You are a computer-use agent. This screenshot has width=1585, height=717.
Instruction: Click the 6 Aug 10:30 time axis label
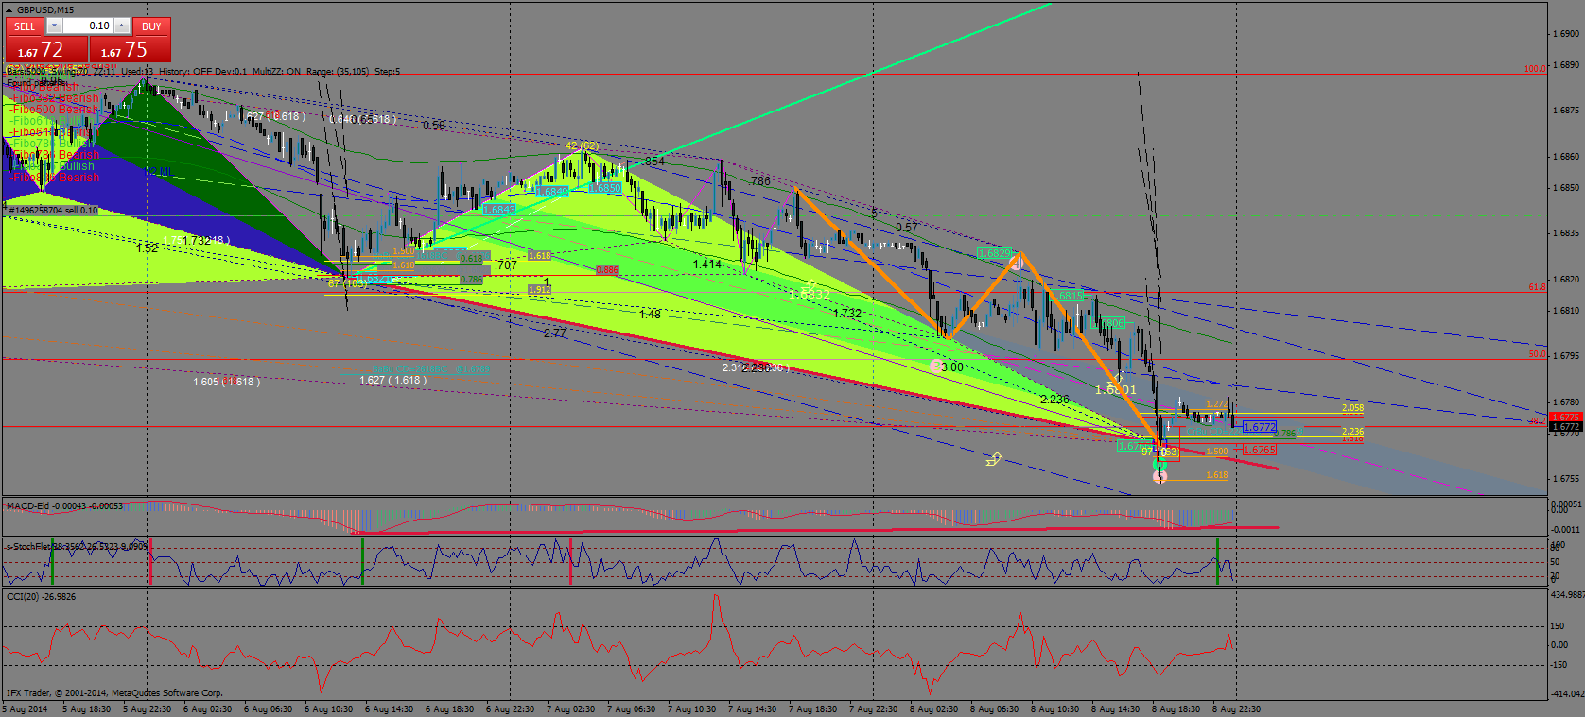pyautogui.click(x=328, y=708)
